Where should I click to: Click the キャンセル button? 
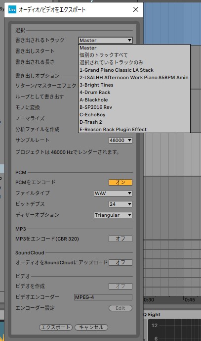[91, 327]
